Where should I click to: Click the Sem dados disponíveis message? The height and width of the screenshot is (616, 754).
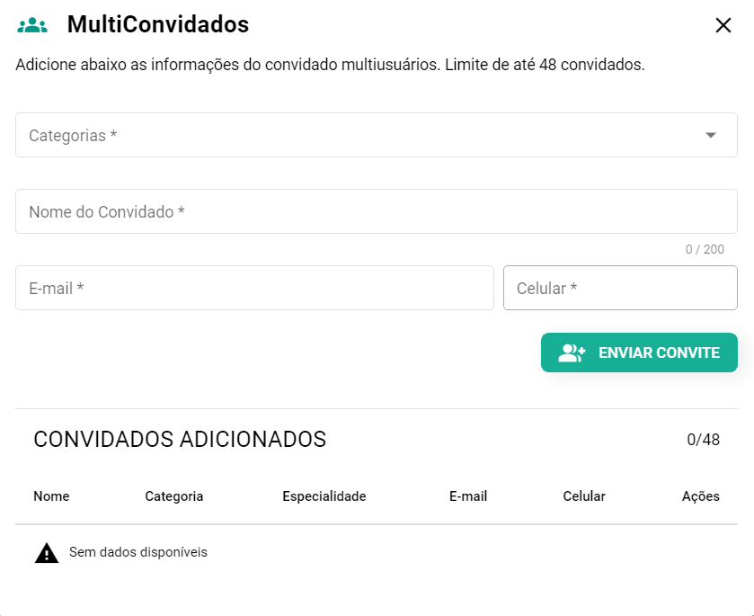pyautogui.click(x=138, y=552)
